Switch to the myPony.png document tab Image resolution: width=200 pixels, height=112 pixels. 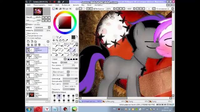(114, 101)
